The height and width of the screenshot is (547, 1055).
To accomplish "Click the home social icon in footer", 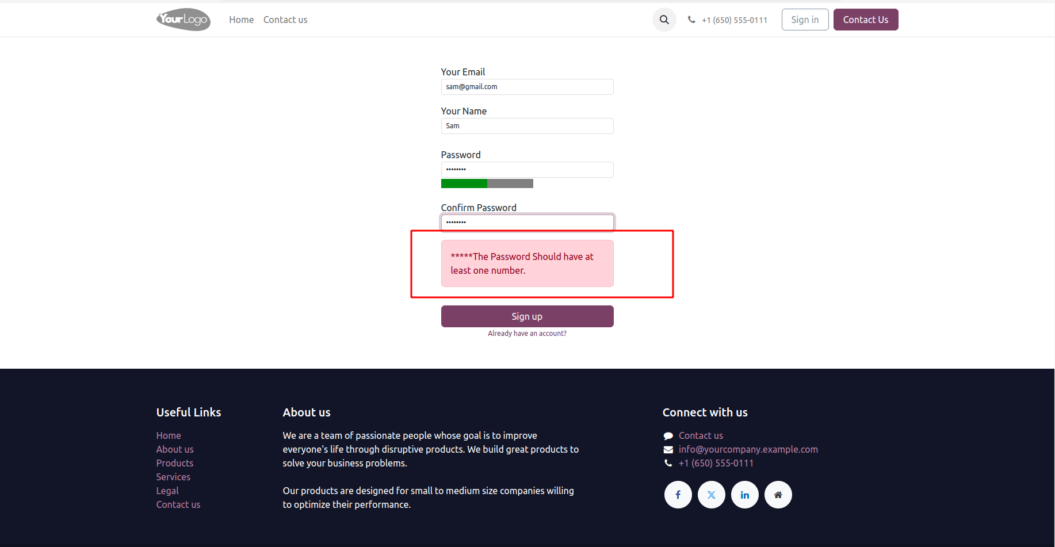I will click(778, 495).
